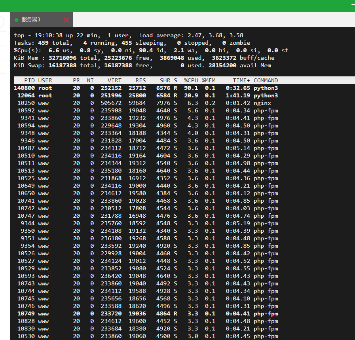Click the RES column header
355x340 pixels.
pos(140,80)
